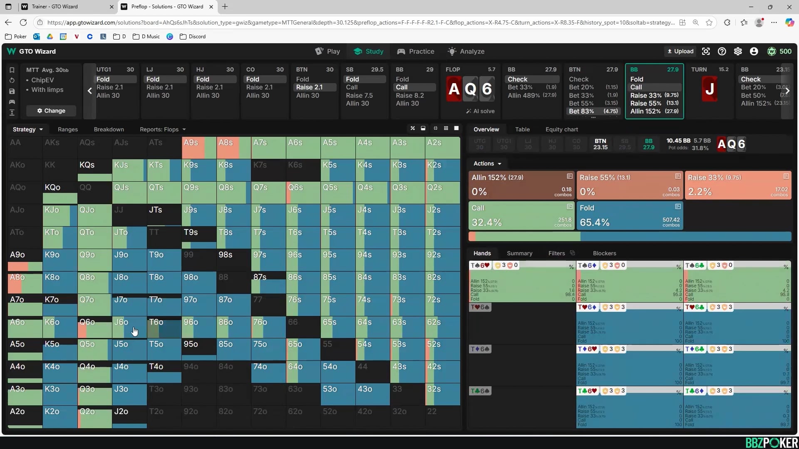This screenshot has width=799, height=449.
Task: Switch matrix to the small grid view
Action: (x=446, y=128)
